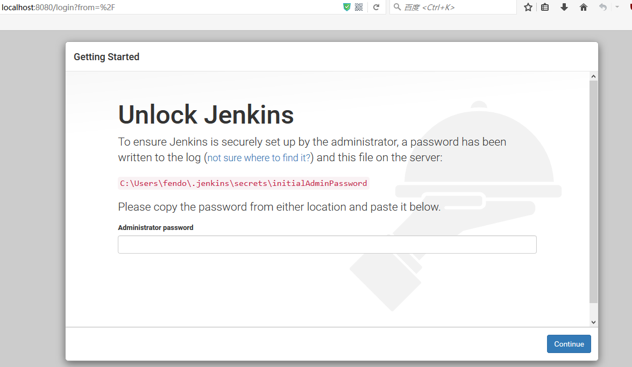Click the initialAdminPassword file path text
Screen dimensions: 632x367
click(244, 183)
